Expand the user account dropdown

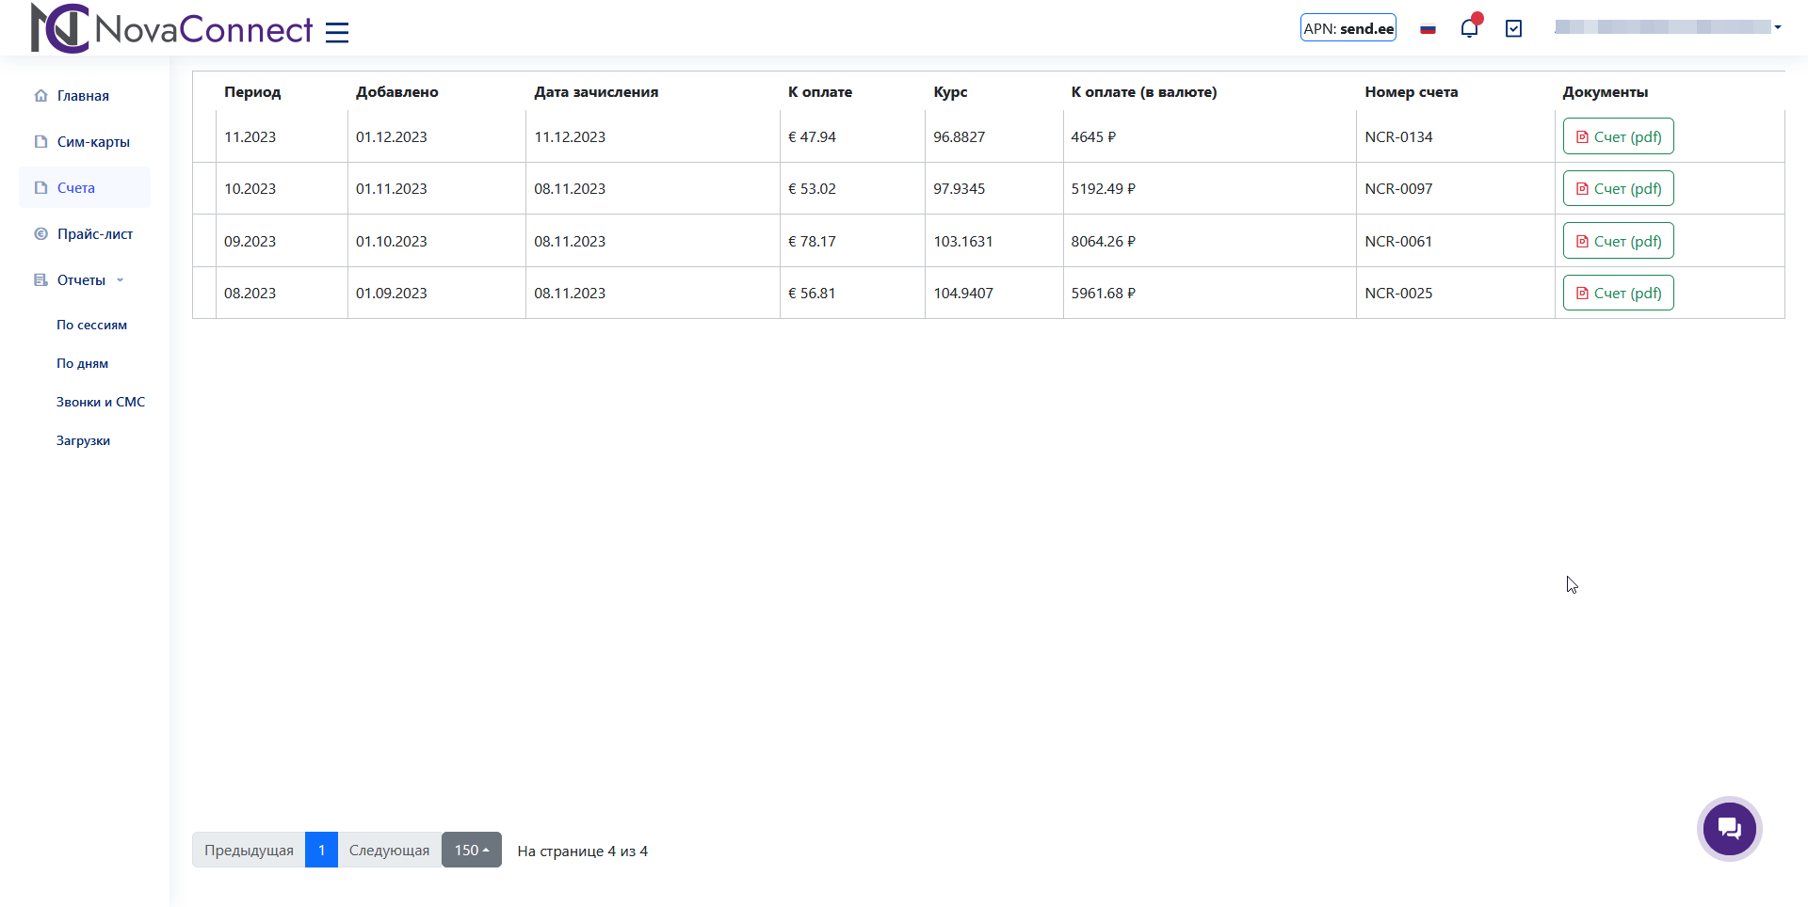[x=1668, y=27]
